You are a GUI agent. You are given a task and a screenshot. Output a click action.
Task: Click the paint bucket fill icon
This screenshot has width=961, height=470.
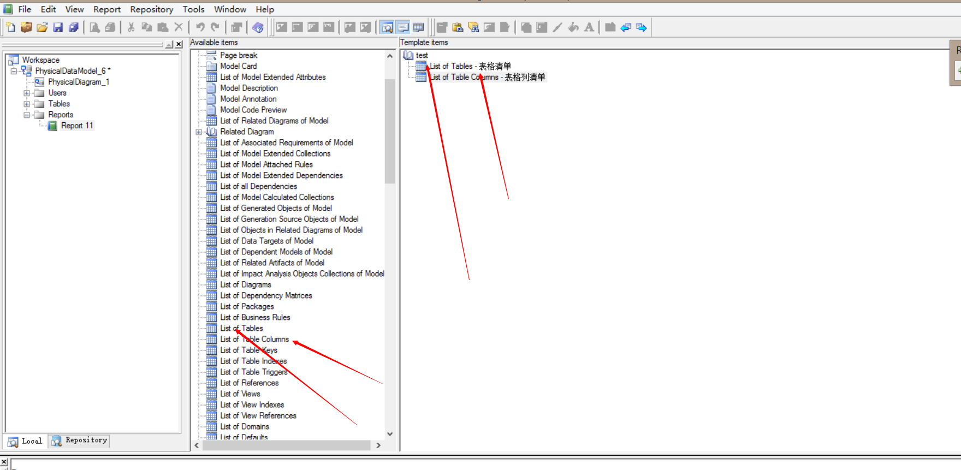(573, 27)
